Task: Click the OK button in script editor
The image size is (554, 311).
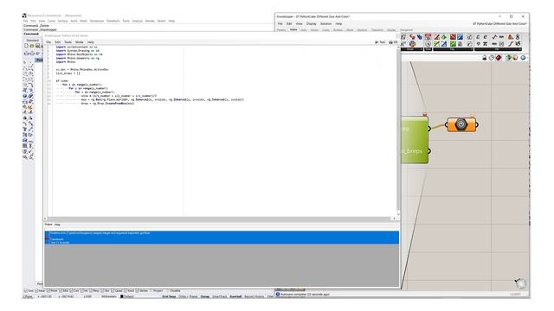Action: pyautogui.click(x=393, y=42)
